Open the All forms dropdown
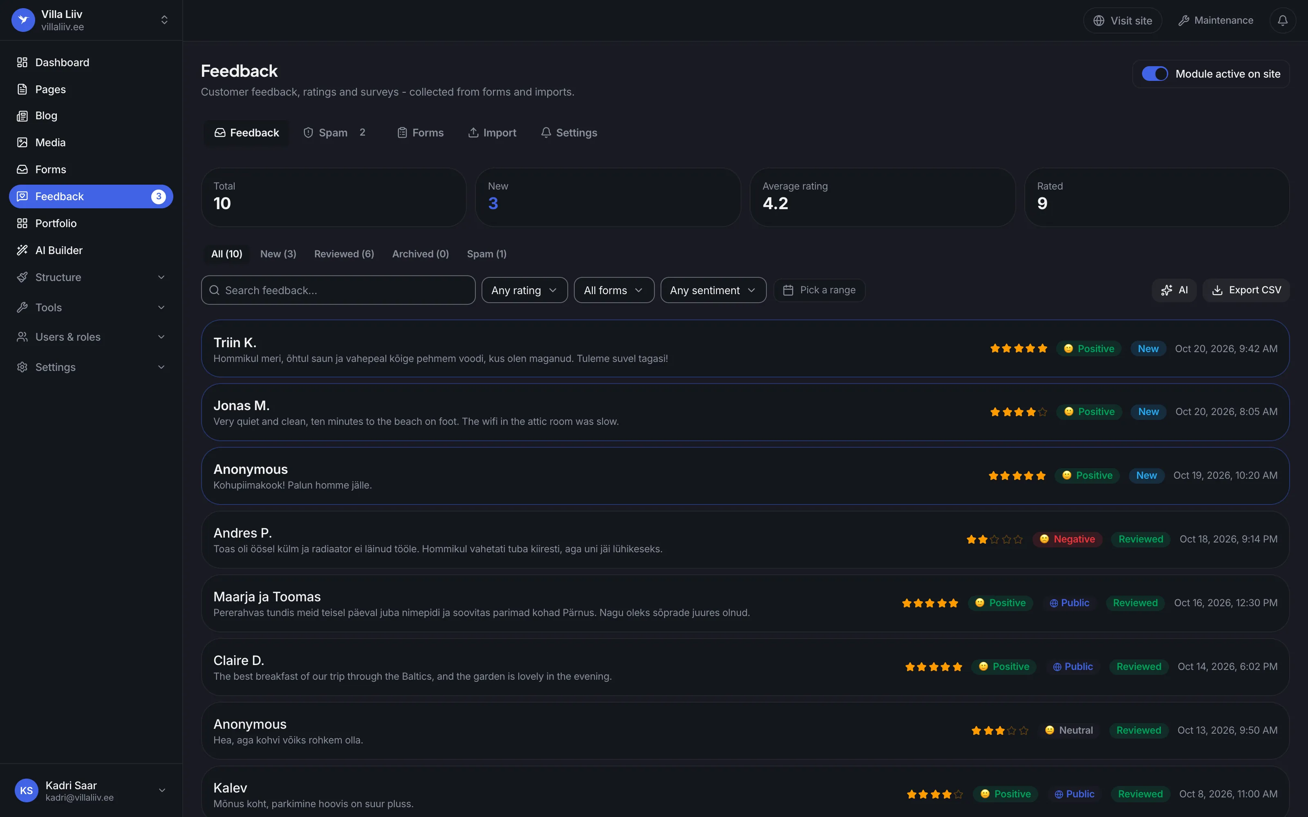The image size is (1308, 817). [614, 290]
